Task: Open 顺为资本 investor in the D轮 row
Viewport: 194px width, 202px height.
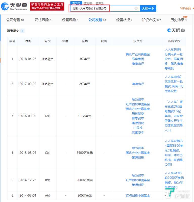Action: [x=138, y=99]
